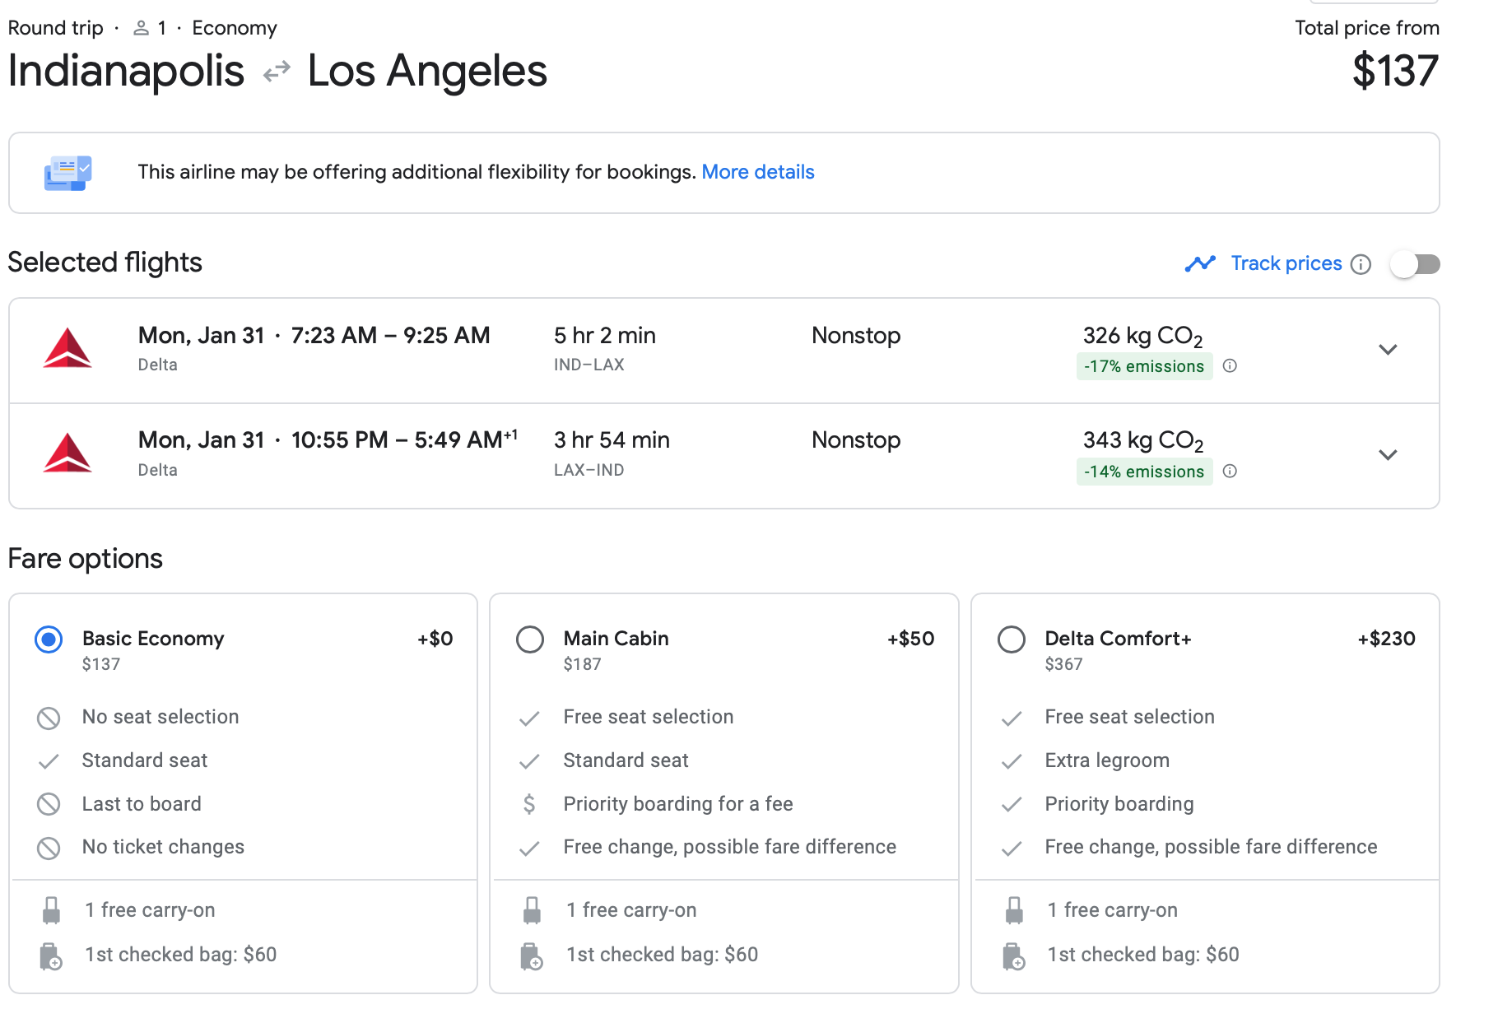Click the passenger count person icon
The height and width of the screenshot is (1009, 1498).
click(x=142, y=28)
